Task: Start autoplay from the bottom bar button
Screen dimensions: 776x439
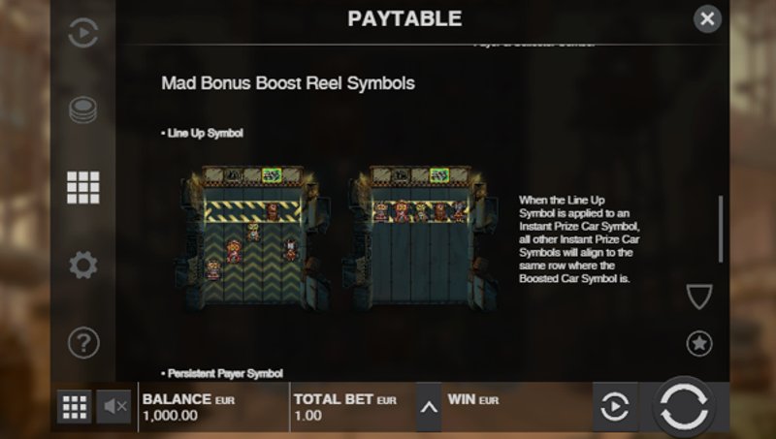Action: point(615,407)
